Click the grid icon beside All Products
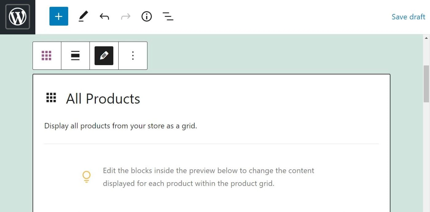 (51, 97)
